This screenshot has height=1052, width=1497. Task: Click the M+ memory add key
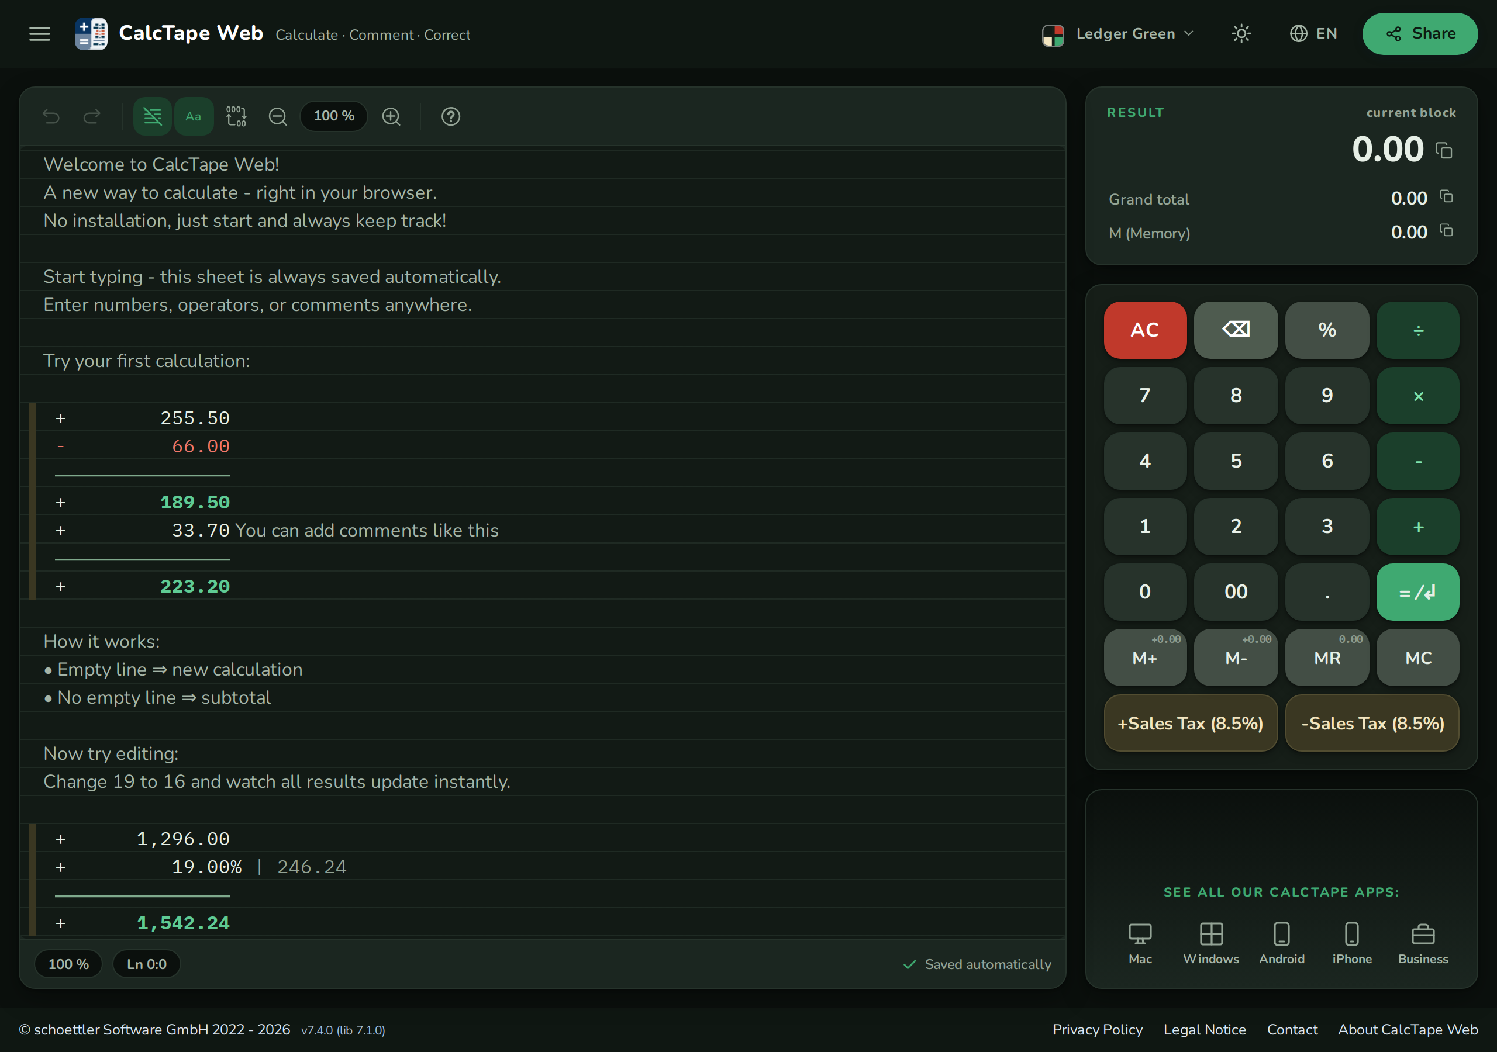point(1145,657)
